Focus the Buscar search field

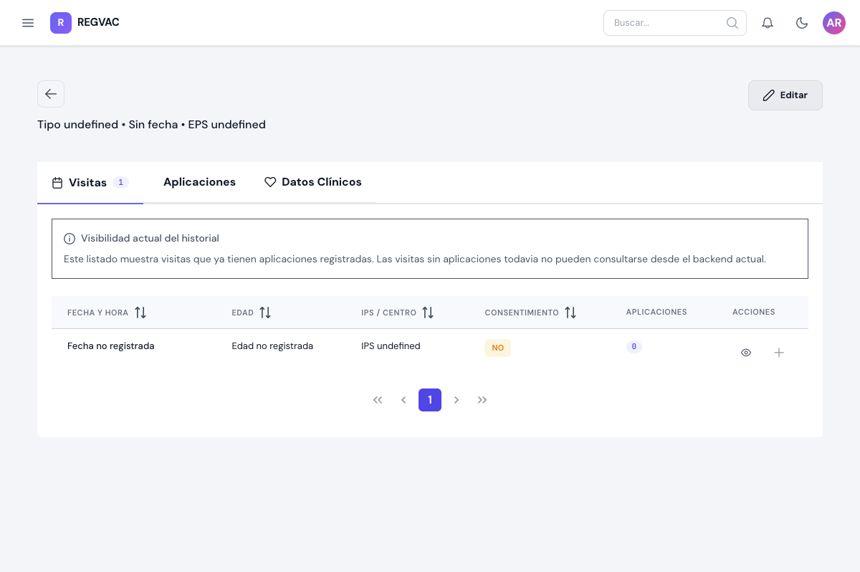(665, 23)
